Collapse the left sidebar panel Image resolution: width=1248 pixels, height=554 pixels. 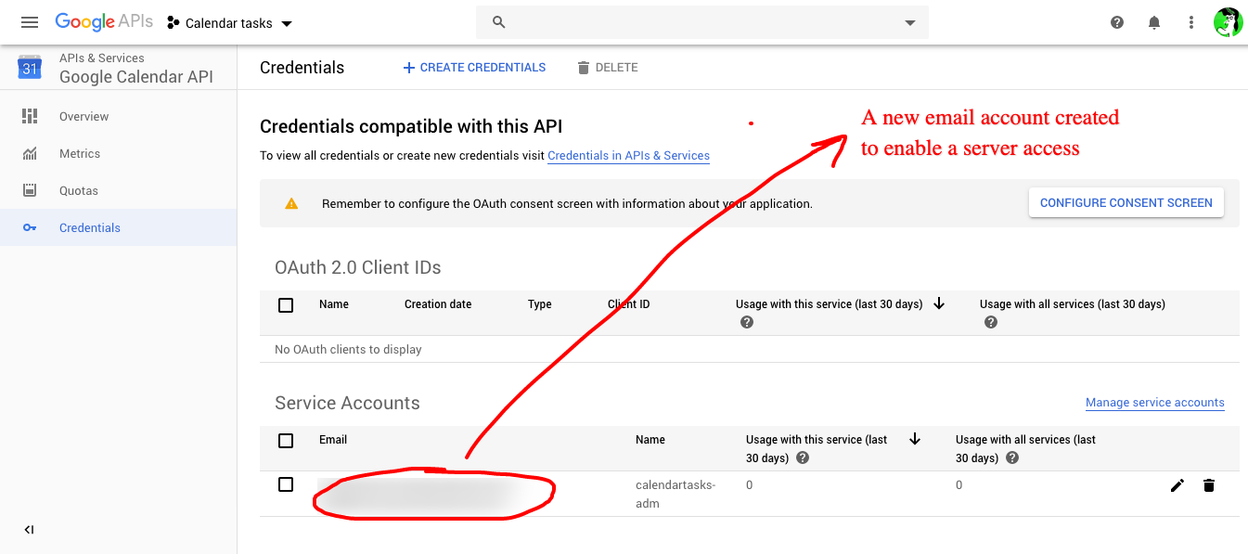[29, 530]
